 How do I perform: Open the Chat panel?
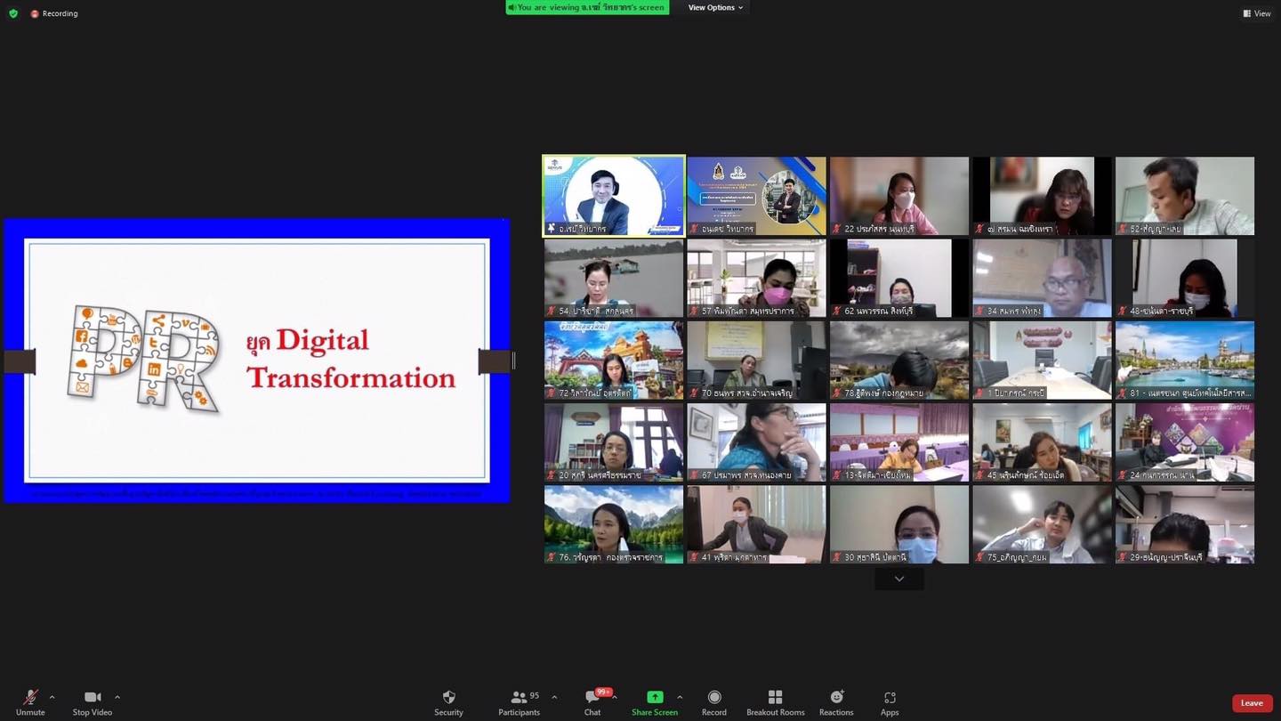(592, 701)
